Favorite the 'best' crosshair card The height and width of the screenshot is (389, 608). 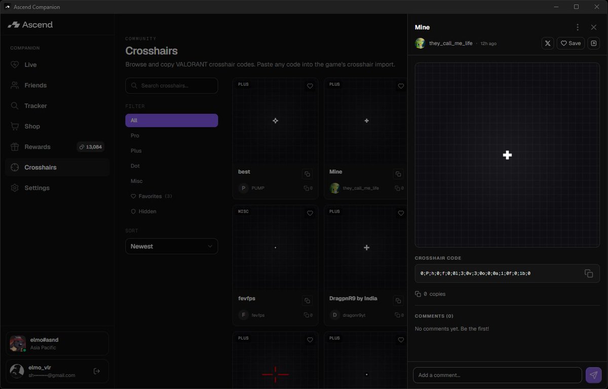310,86
